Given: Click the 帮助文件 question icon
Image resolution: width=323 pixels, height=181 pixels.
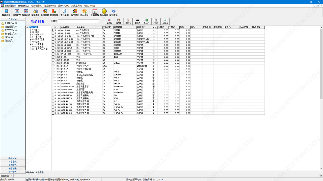Looking at the screenshot, I should 114,13.
